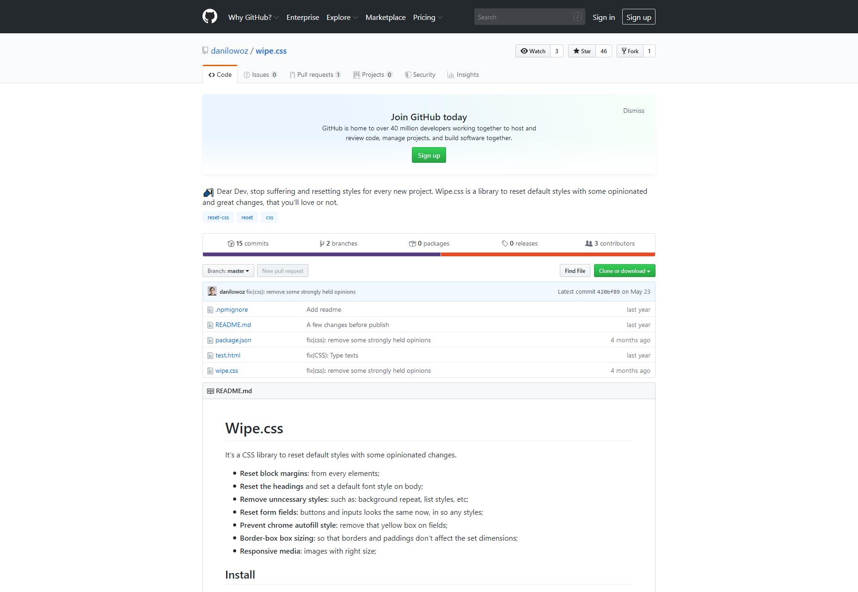The width and height of the screenshot is (858, 592).
Task: Click the file icon next to README.md row
Action: pos(210,325)
